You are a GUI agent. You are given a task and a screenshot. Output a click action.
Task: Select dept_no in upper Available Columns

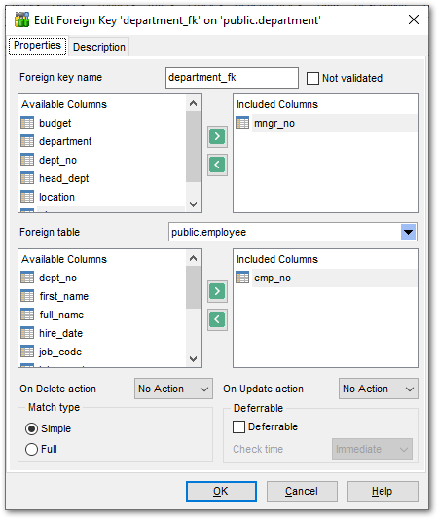pos(57,160)
